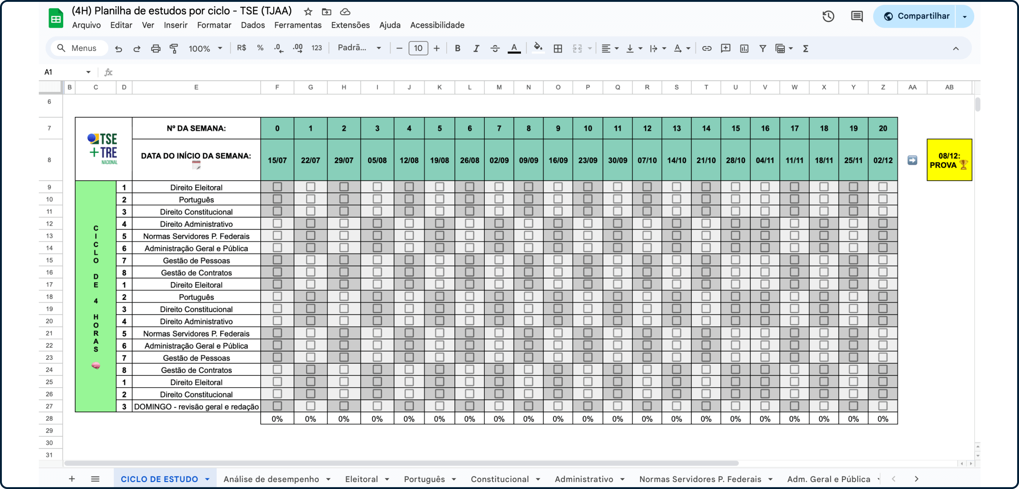
Task: Click the paint format roller icon
Action: coord(174,48)
